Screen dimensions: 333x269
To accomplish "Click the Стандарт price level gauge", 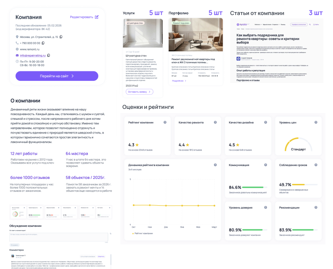I will (x=298, y=145).
